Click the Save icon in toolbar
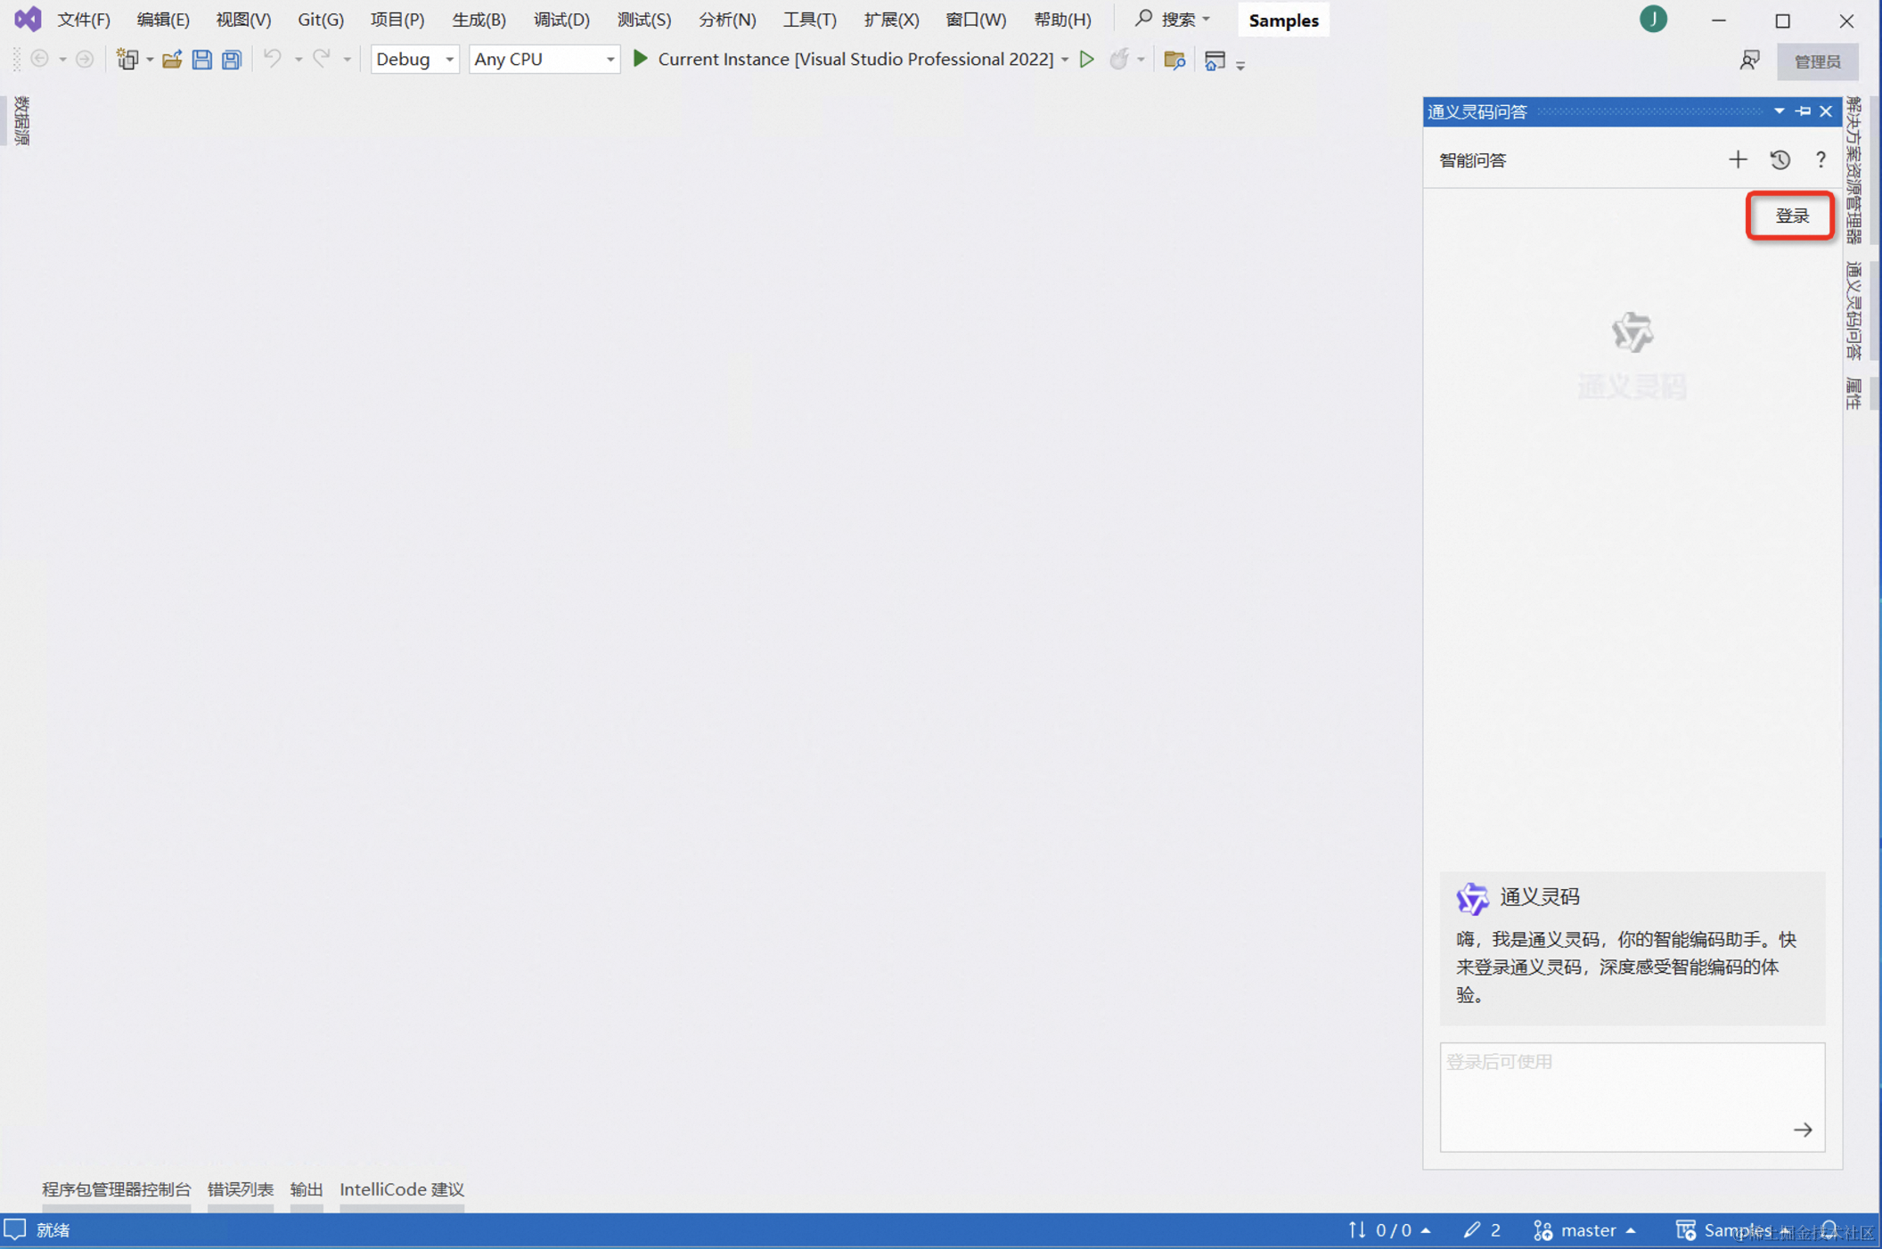Viewport: 1882px width, 1249px height. [202, 60]
